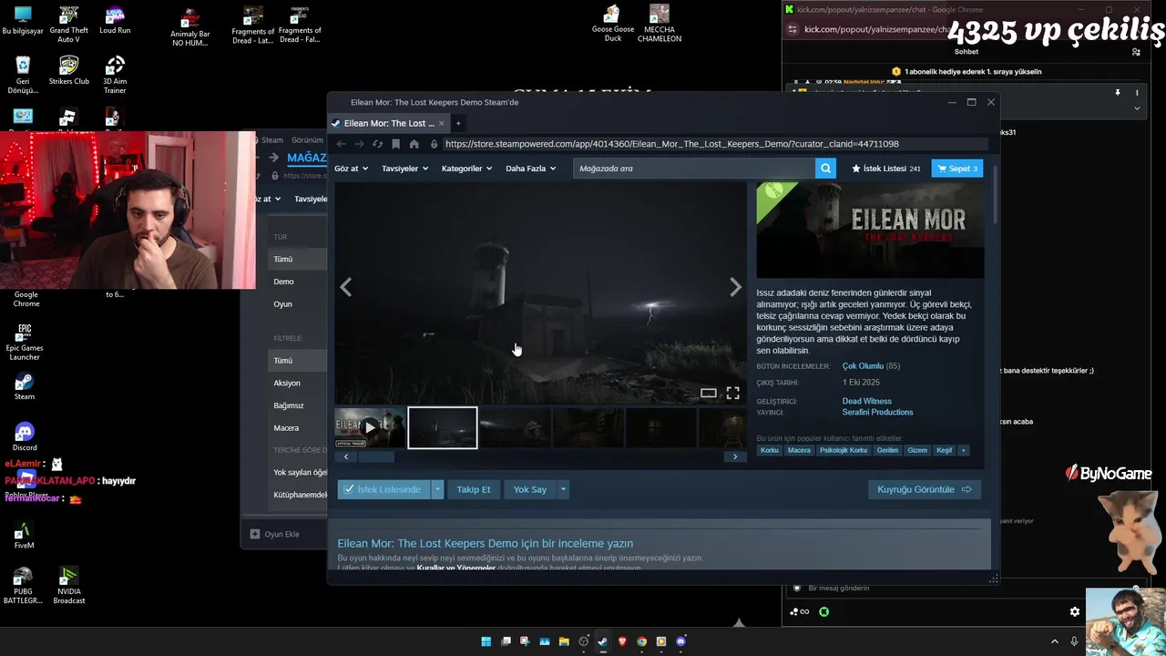The image size is (1166, 656).
Task: Click the Eilean Mor game header image
Action: (x=870, y=231)
